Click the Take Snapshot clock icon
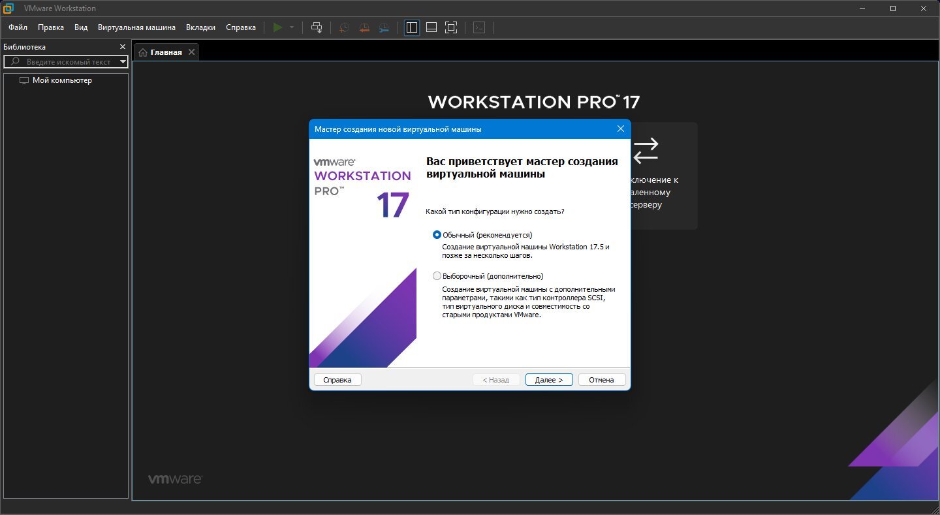Image resolution: width=940 pixels, height=515 pixels. point(344,27)
